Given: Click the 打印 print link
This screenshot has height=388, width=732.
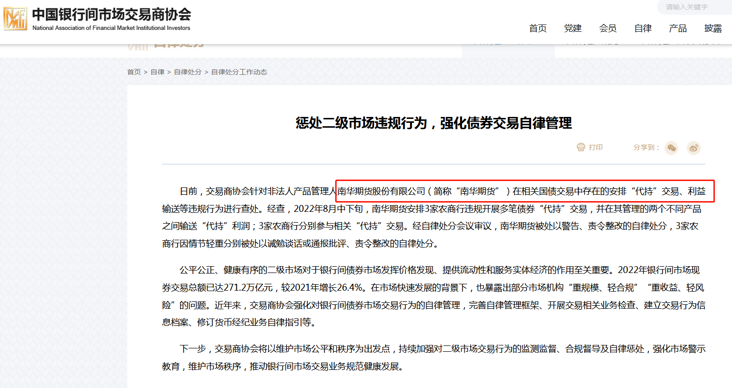Looking at the screenshot, I should point(595,147).
